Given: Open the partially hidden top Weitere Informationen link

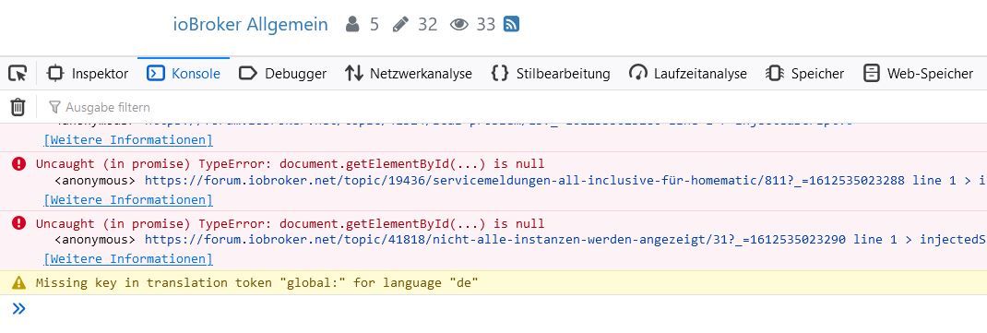Looking at the screenshot, I should point(128,139).
